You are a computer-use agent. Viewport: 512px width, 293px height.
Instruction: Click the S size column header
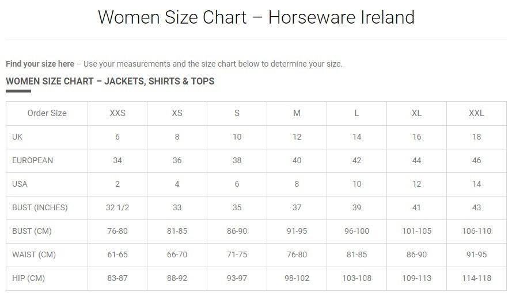tap(237, 113)
